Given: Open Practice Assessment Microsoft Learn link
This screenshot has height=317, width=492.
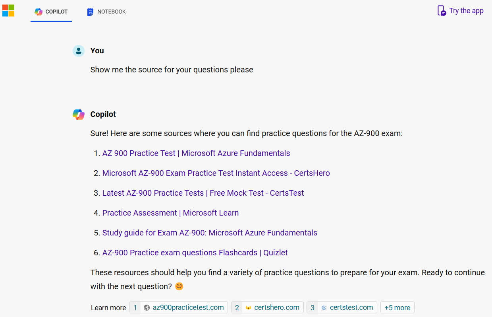Looking at the screenshot, I should coord(170,213).
